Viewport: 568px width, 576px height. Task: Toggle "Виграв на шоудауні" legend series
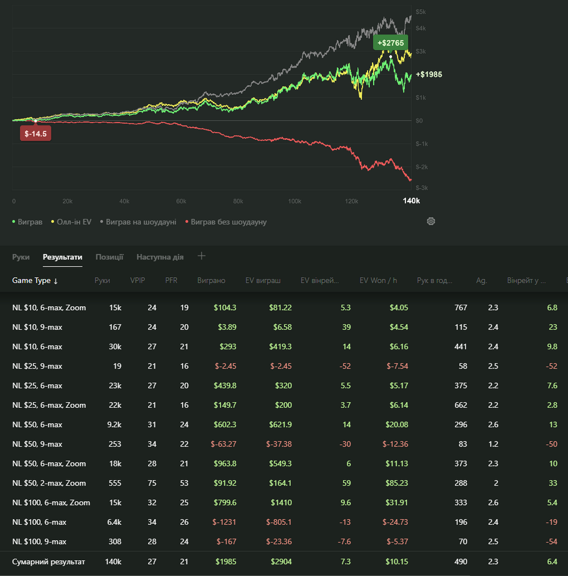click(x=137, y=222)
